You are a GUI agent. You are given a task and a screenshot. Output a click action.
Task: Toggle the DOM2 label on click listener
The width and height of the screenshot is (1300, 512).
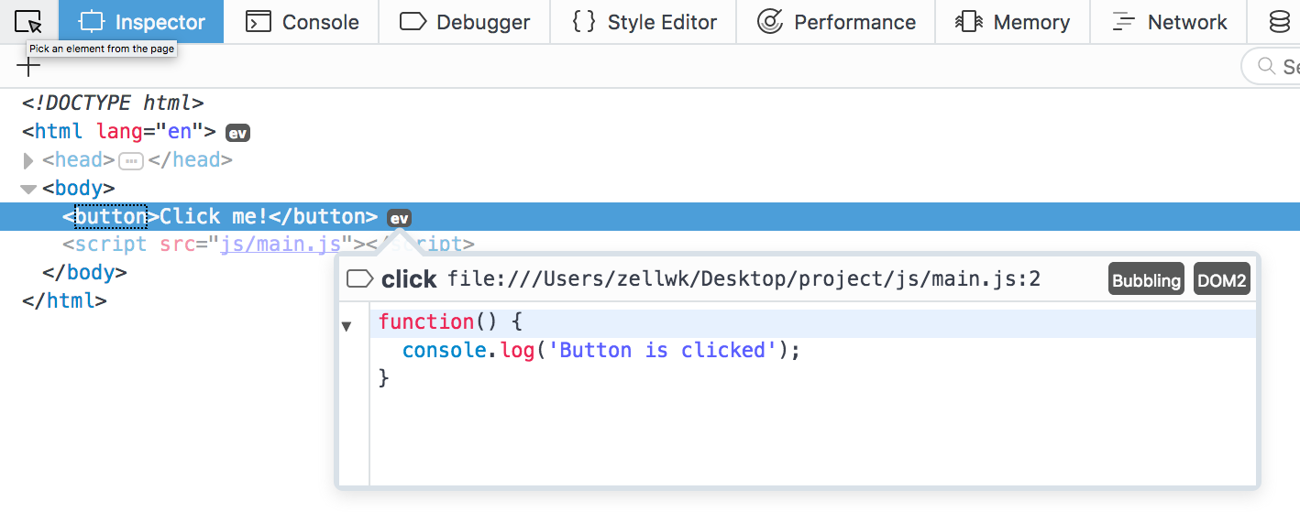(x=1221, y=280)
